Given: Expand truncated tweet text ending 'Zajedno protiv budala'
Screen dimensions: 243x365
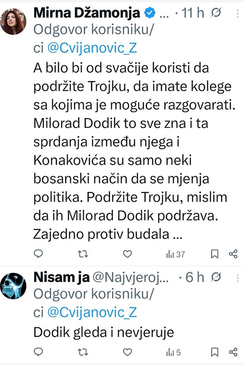Looking at the screenshot, I should [177, 234].
